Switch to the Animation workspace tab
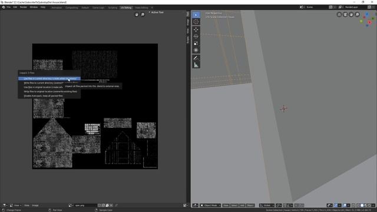This screenshot has height=212, width=377. pyautogui.click(x=57, y=8)
